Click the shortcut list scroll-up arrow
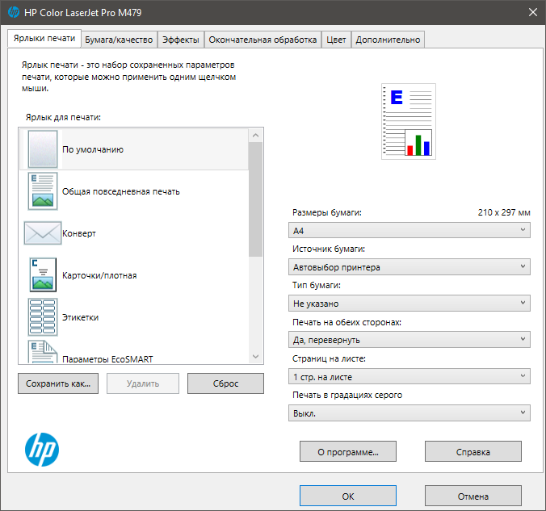Image resolution: width=546 pixels, height=511 pixels. click(x=255, y=135)
